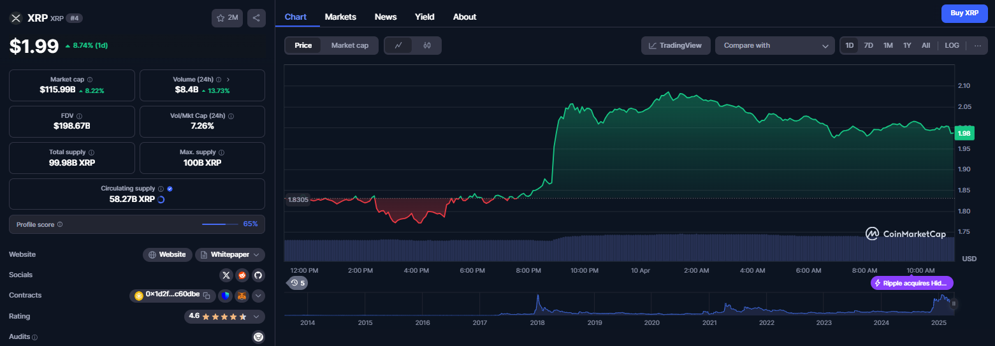Click Profile score info icon

(x=60, y=224)
